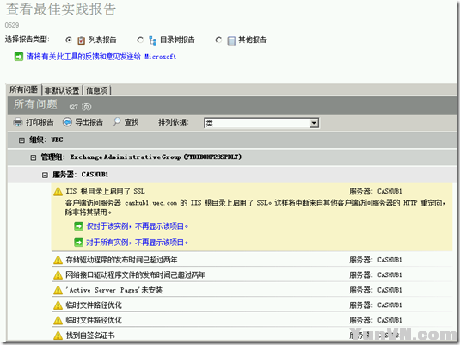
Task: Click warning icon of 存储驱动程序的发布时间已超过两年
Action: [x=58, y=260]
